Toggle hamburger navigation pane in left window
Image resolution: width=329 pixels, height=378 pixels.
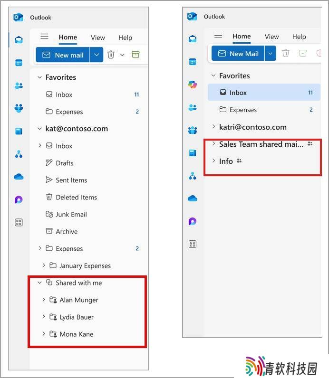[x=44, y=37]
